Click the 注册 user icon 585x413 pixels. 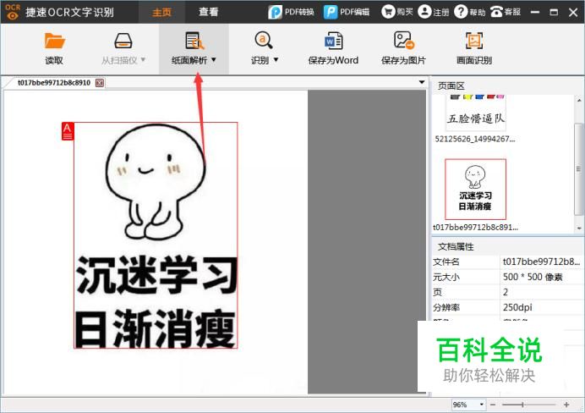click(x=424, y=12)
